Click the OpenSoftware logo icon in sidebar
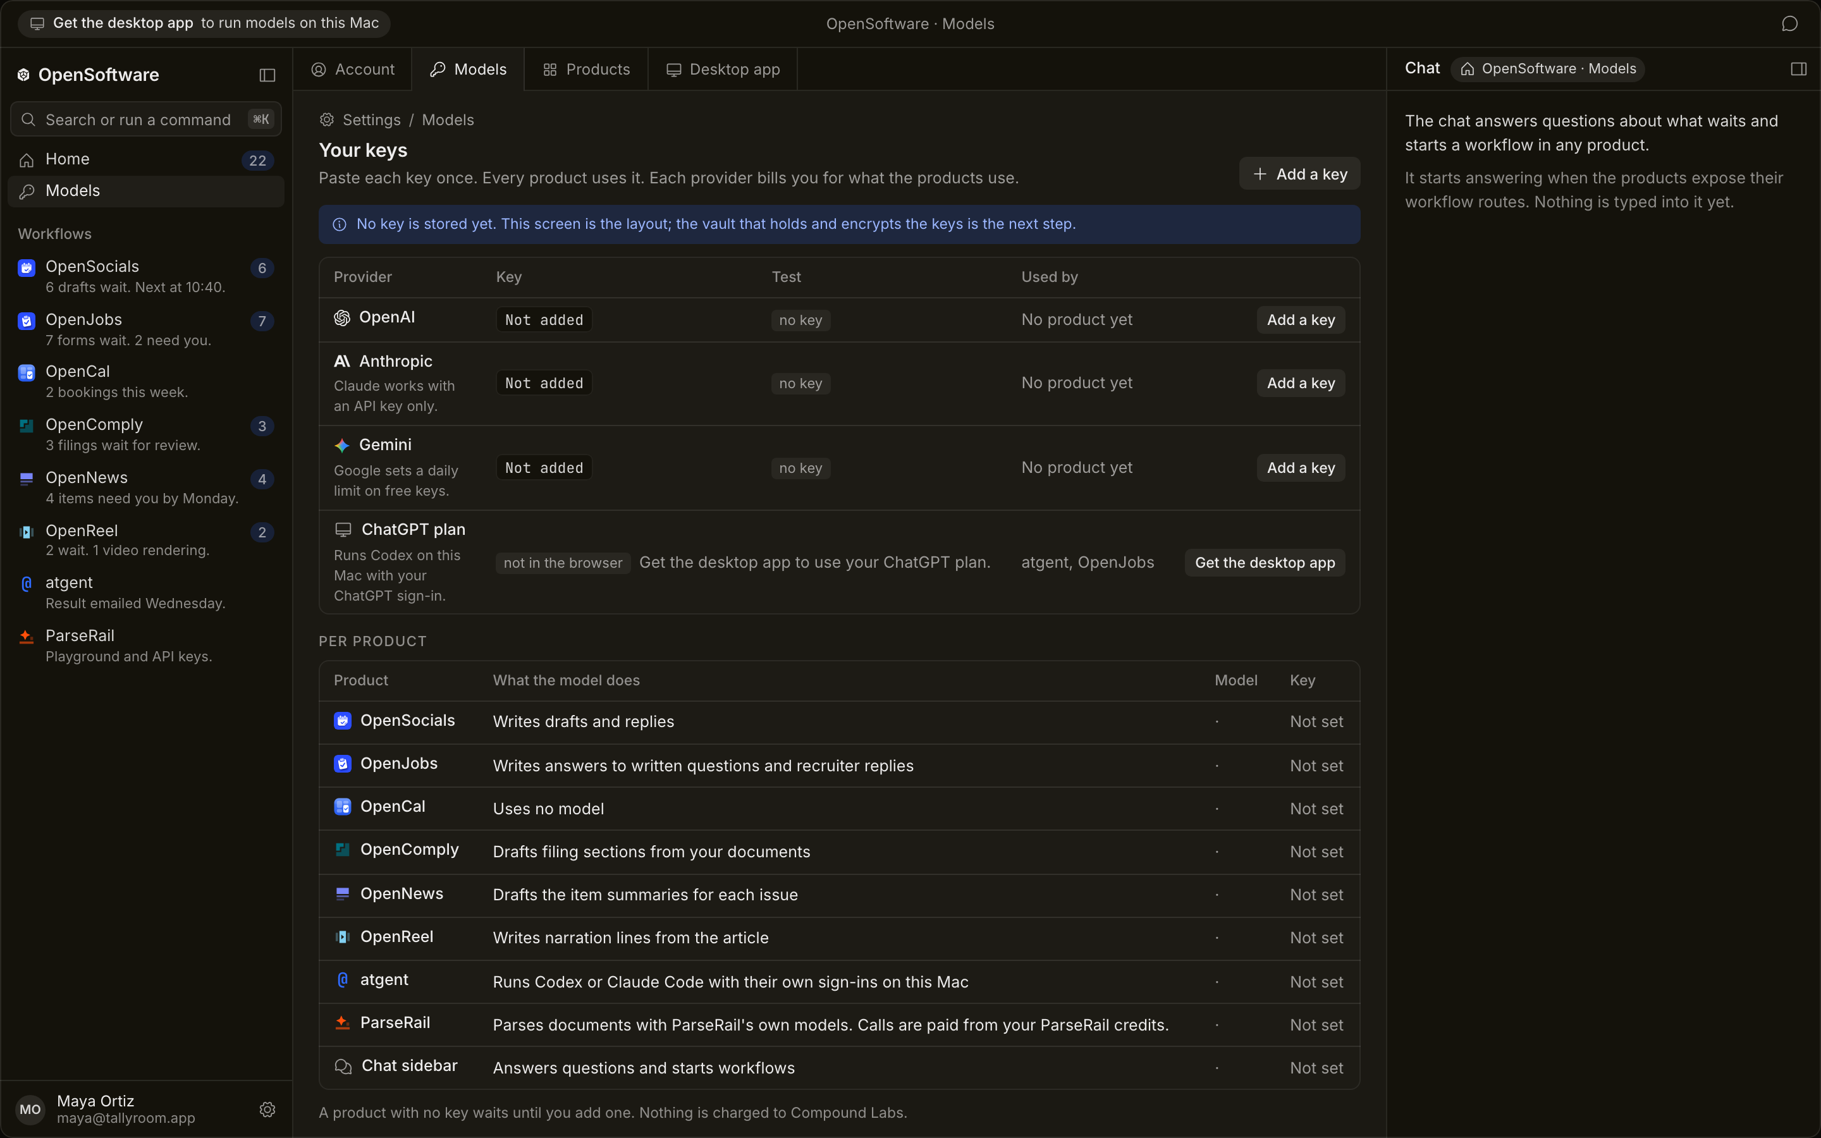This screenshot has width=1821, height=1138. 24,75
